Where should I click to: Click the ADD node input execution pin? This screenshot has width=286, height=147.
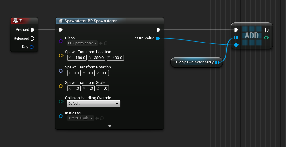236,30
